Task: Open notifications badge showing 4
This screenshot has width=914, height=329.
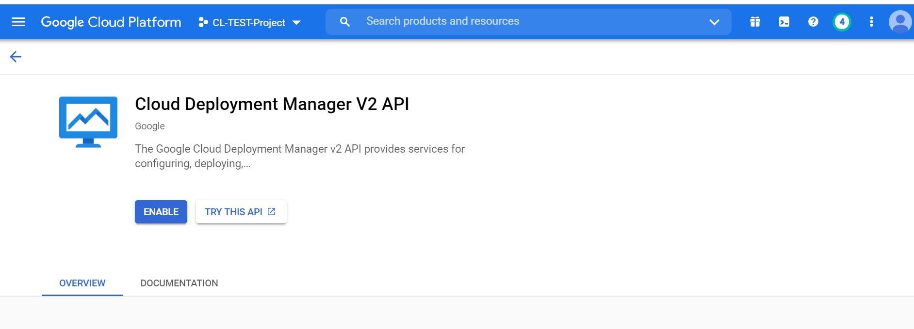Action: coord(842,22)
